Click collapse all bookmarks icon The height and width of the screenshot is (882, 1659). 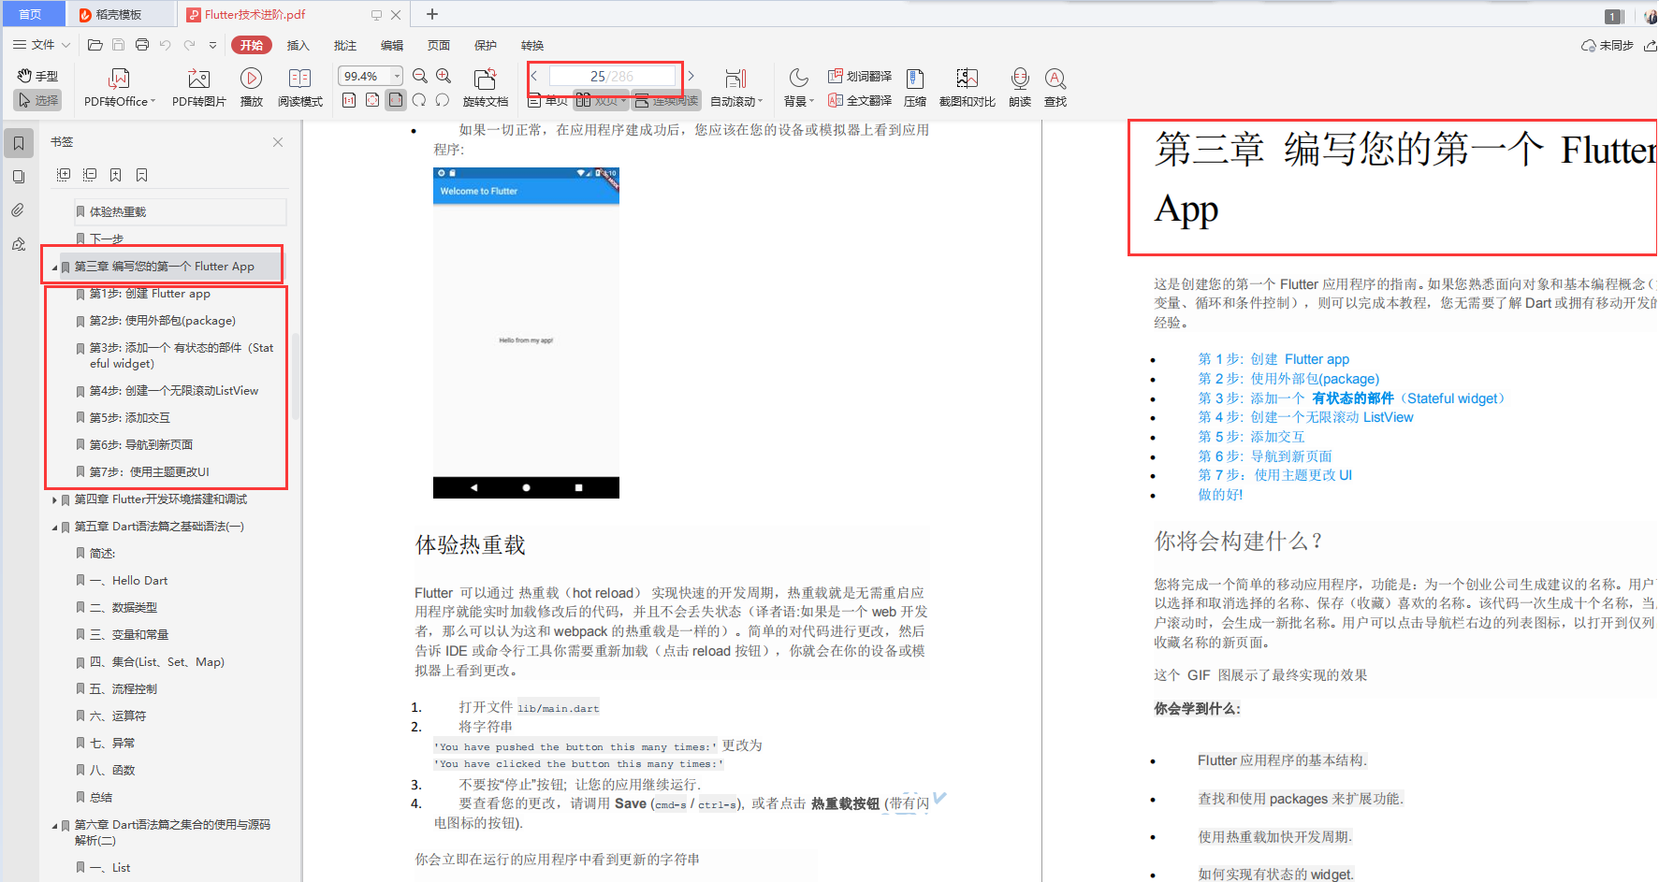(90, 175)
